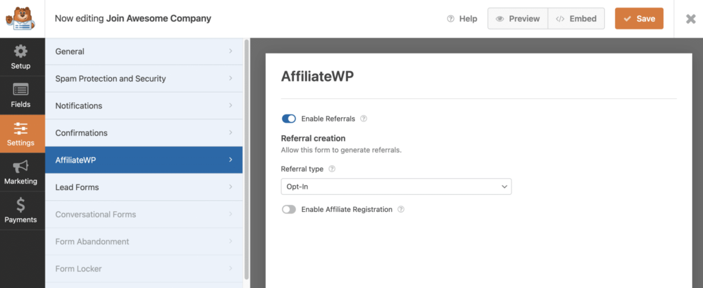
Task: Click help icon beside Enable Referrals
Action: point(364,119)
